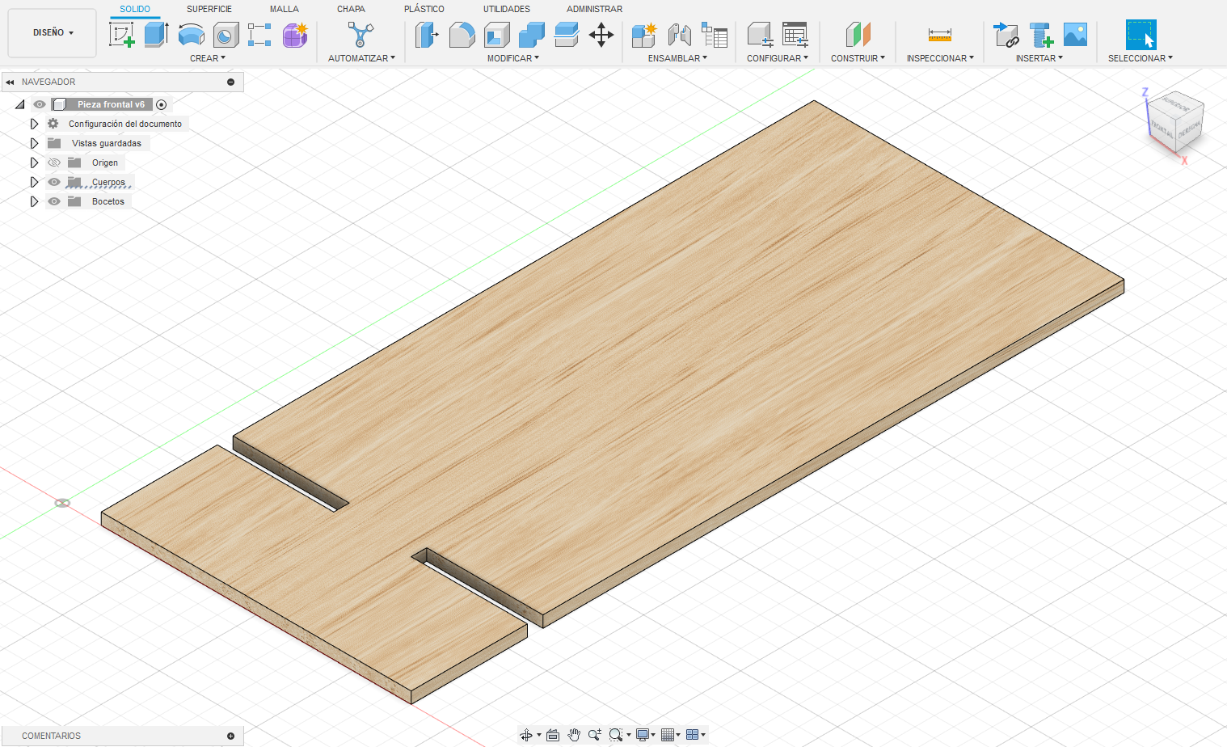Open the CONSTRUIR dropdown menu
Screen dimensions: 1227x747
[x=858, y=58]
